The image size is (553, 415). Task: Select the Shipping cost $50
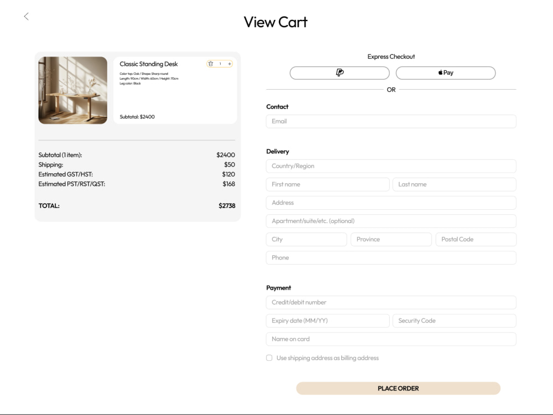(x=229, y=165)
